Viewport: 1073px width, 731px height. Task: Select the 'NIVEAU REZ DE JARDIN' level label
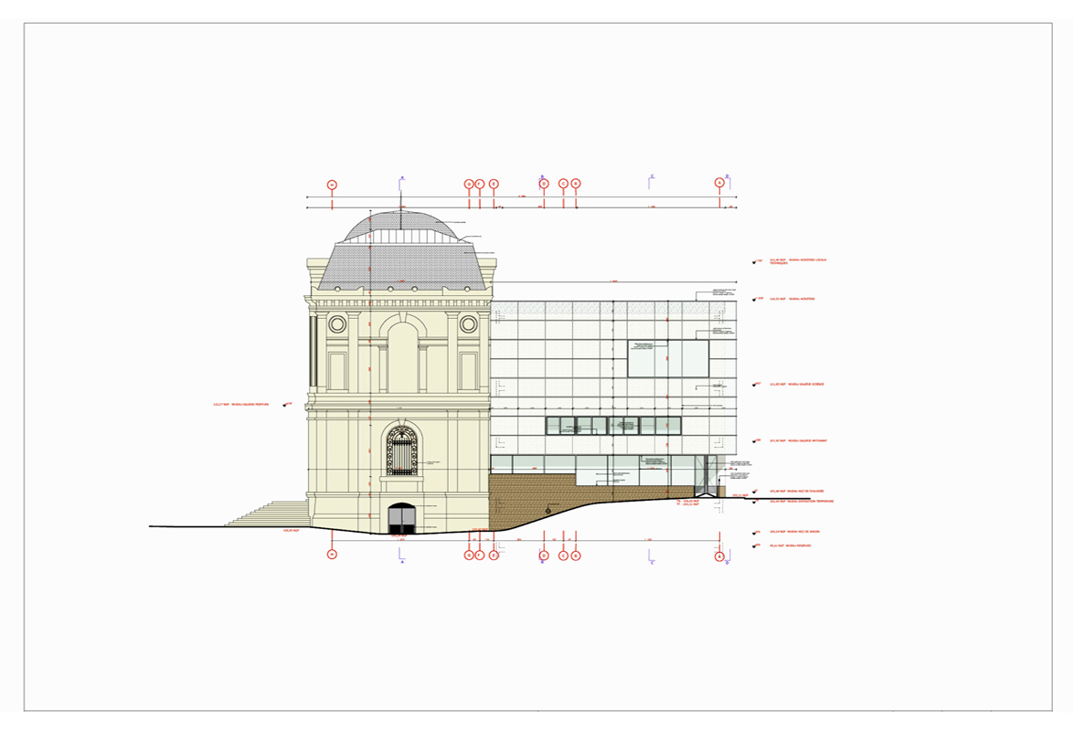pos(794,532)
